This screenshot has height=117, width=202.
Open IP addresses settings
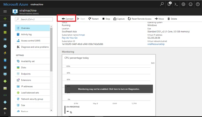pyautogui.click(x=32, y=86)
